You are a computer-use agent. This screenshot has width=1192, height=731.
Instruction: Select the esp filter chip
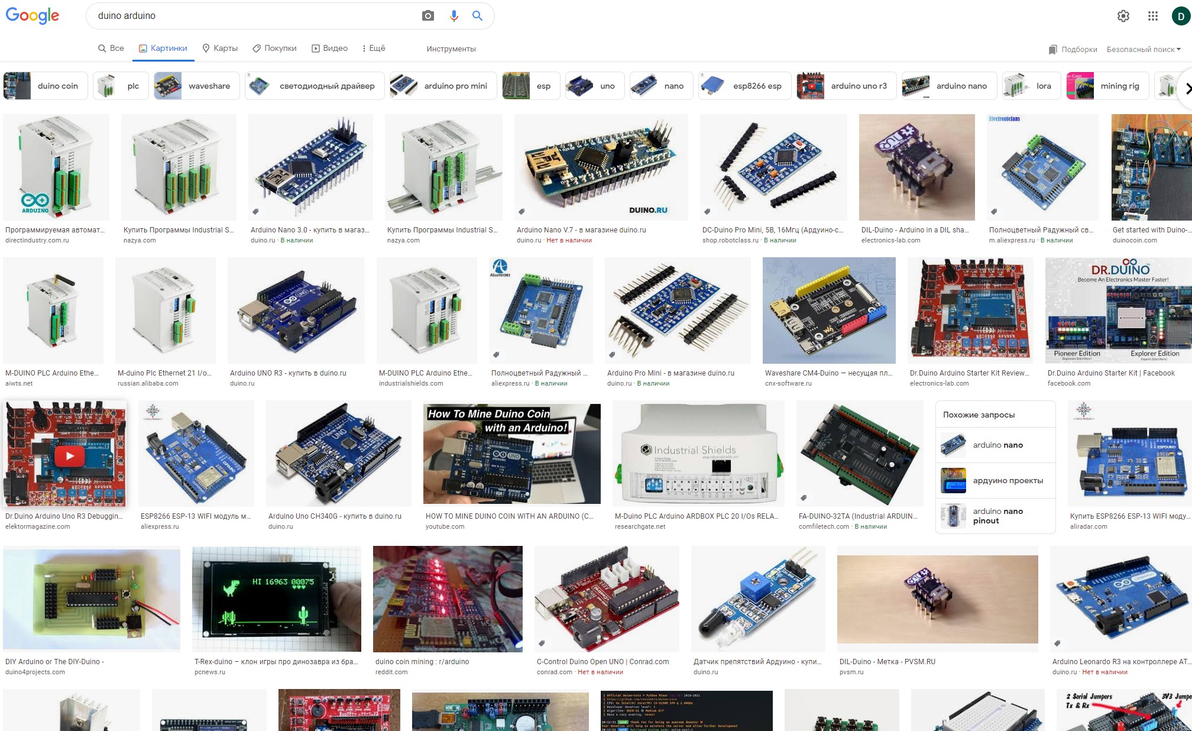(x=531, y=86)
